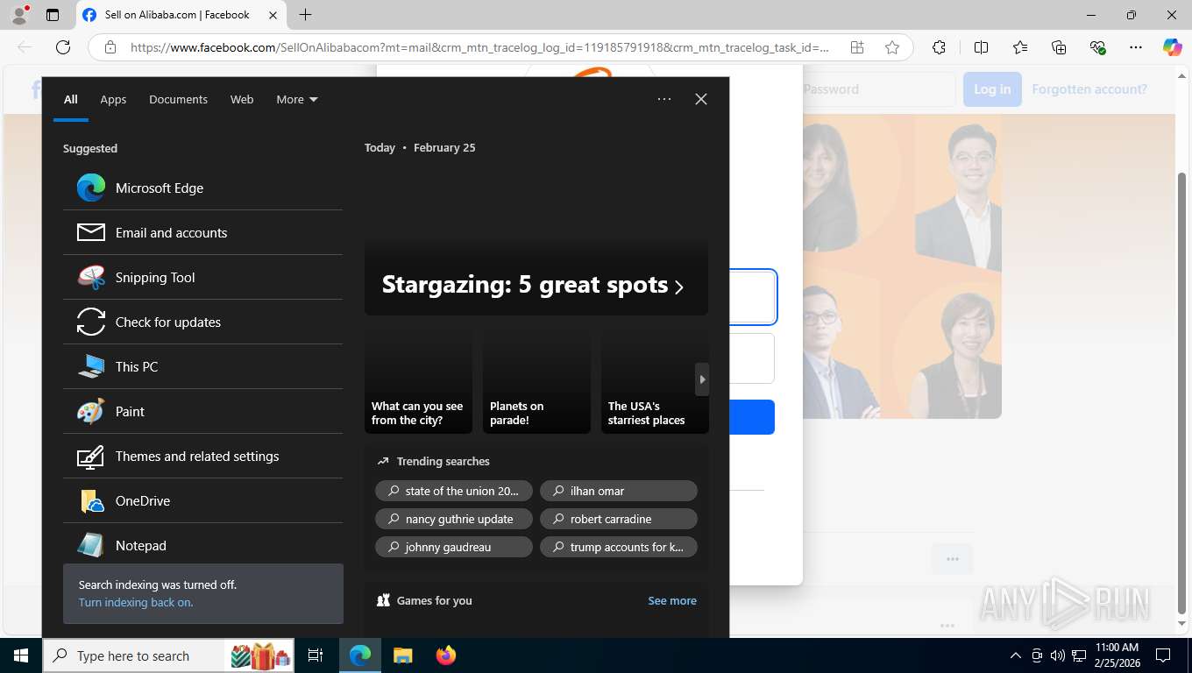Search trending state of the union
Viewport: 1192px width, 673px height.
[x=454, y=491]
